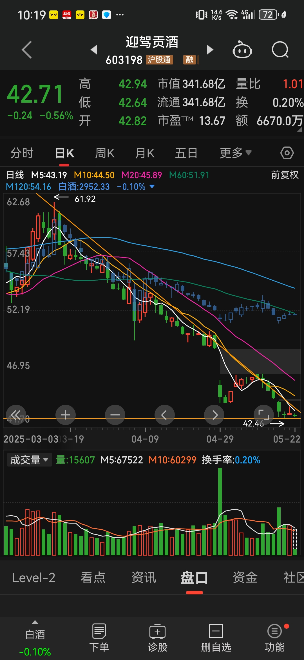Tap the stock name 迎驾贡酒

(152, 42)
